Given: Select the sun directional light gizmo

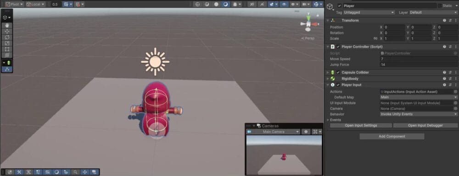Looking at the screenshot, I should [155, 62].
